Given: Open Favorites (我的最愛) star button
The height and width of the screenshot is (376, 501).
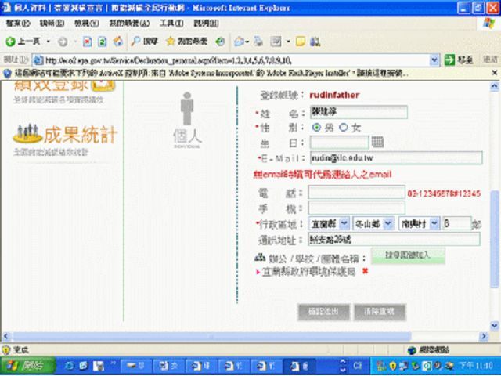Looking at the screenshot, I should tap(186, 41).
